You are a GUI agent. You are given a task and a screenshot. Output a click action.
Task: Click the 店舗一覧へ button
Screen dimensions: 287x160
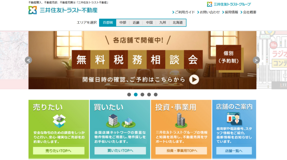tap(234, 151)
